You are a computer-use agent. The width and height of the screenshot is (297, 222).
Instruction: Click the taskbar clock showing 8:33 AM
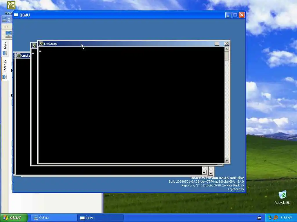click(x=286, y=218)
